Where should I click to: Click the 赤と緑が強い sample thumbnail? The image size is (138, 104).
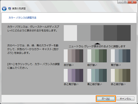coord(121,75)
